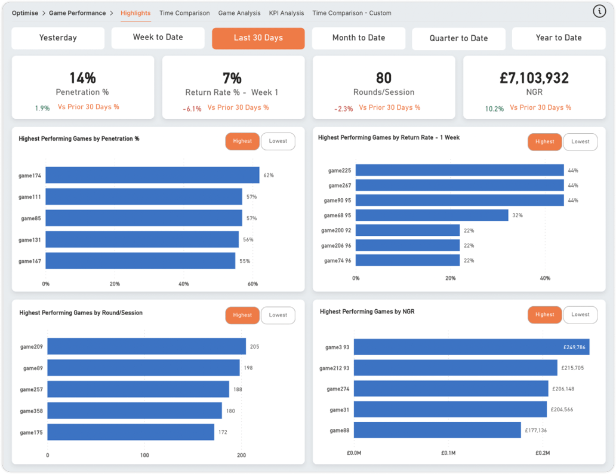Select the game206 96 return rate bar

[408, 245]
